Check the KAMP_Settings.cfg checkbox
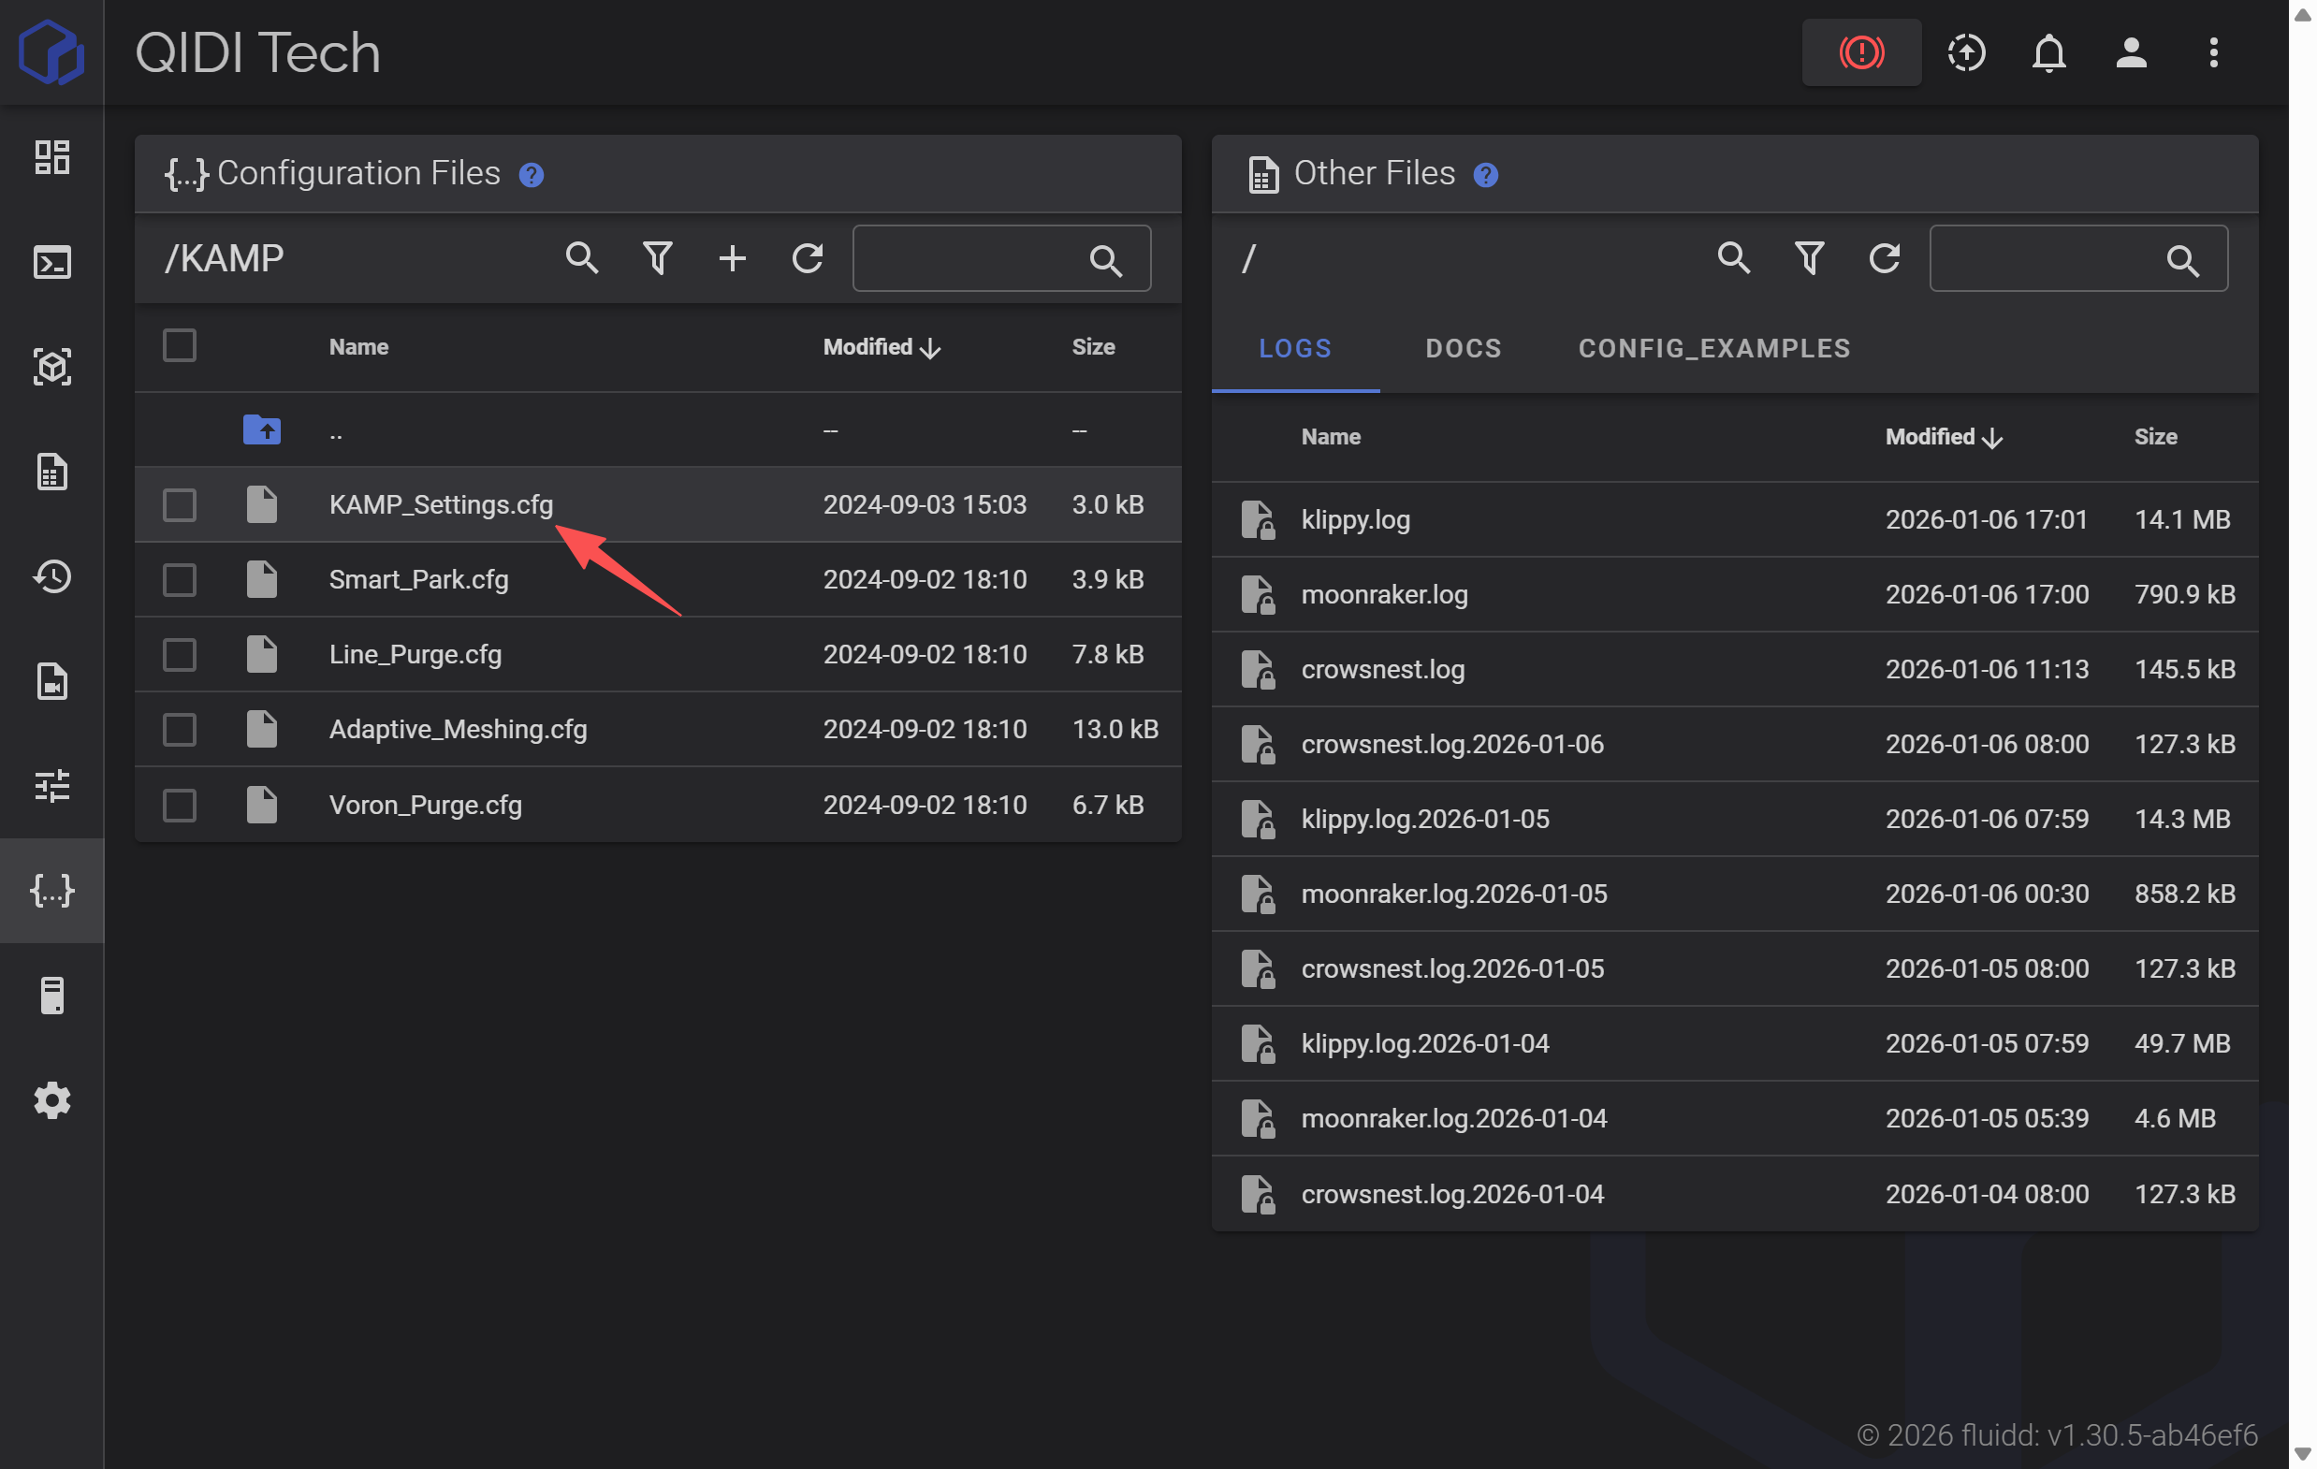This screenshot has width=2317, height=1469. click(x=180, y=504)
